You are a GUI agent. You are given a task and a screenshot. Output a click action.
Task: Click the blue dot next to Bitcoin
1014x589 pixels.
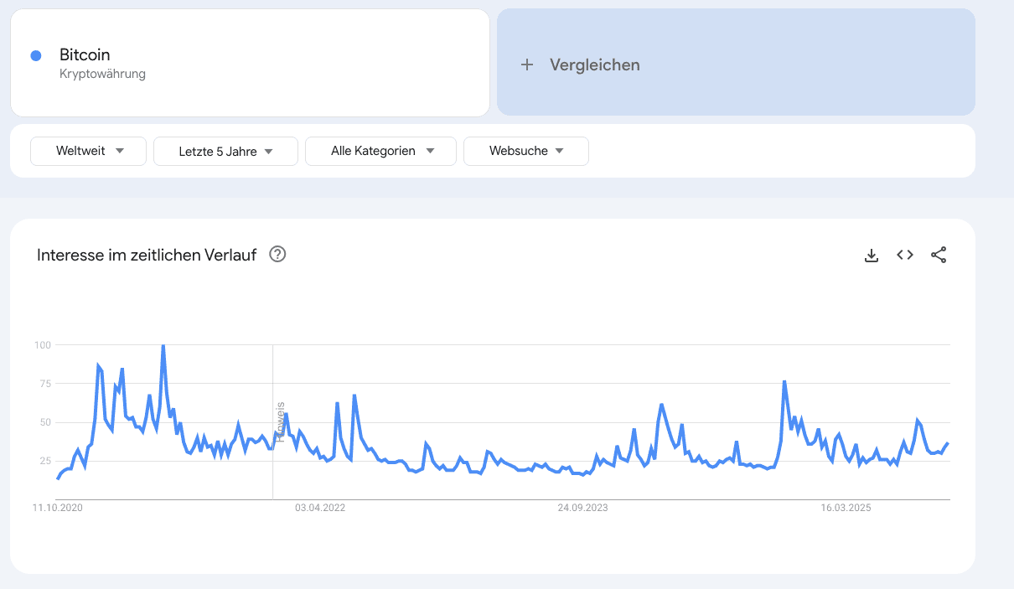36,56
